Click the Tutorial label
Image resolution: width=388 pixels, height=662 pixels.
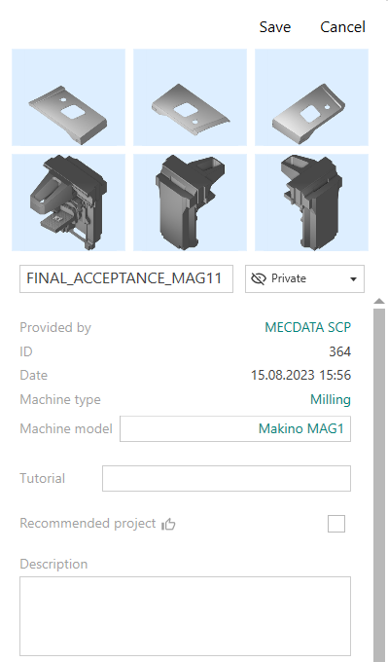coord(42,478)
